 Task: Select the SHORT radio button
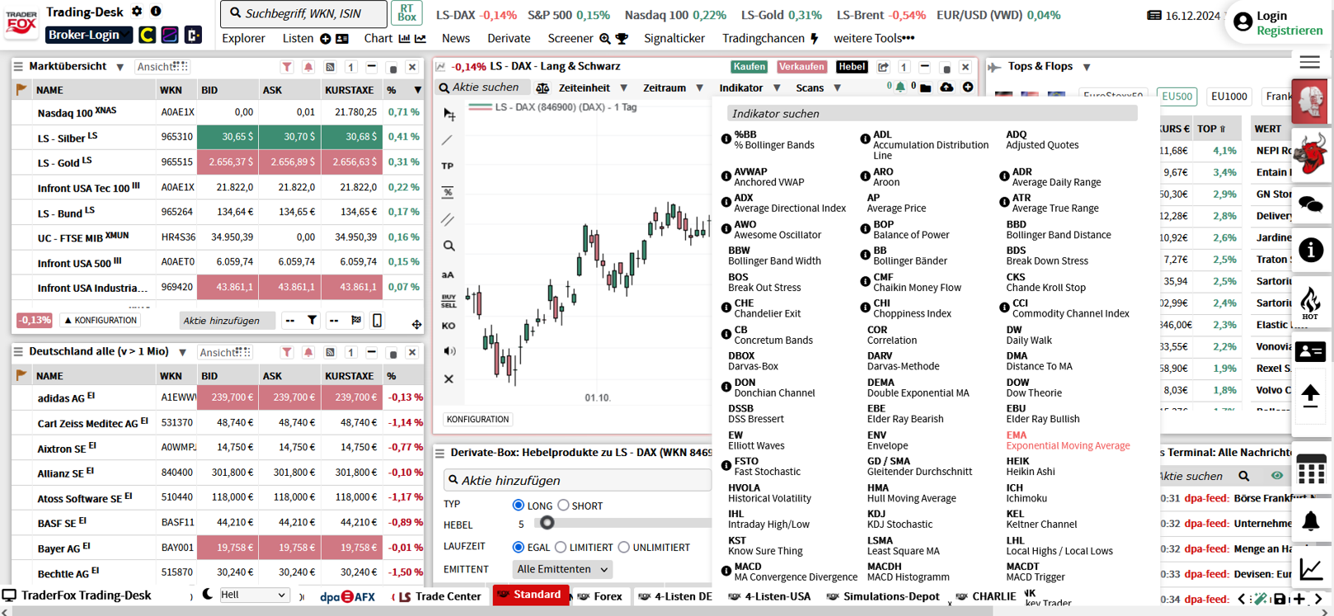tap(563, 505)
